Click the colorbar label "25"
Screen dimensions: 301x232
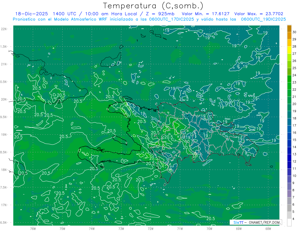click(295, 68)
